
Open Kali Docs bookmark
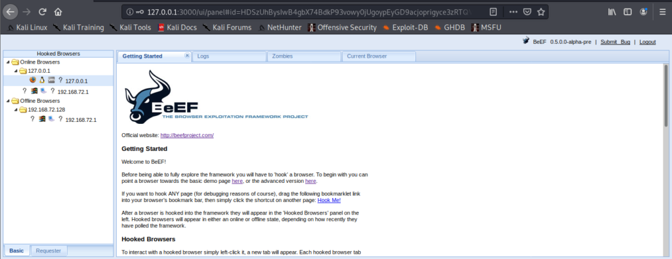click(x=177, y=28)
